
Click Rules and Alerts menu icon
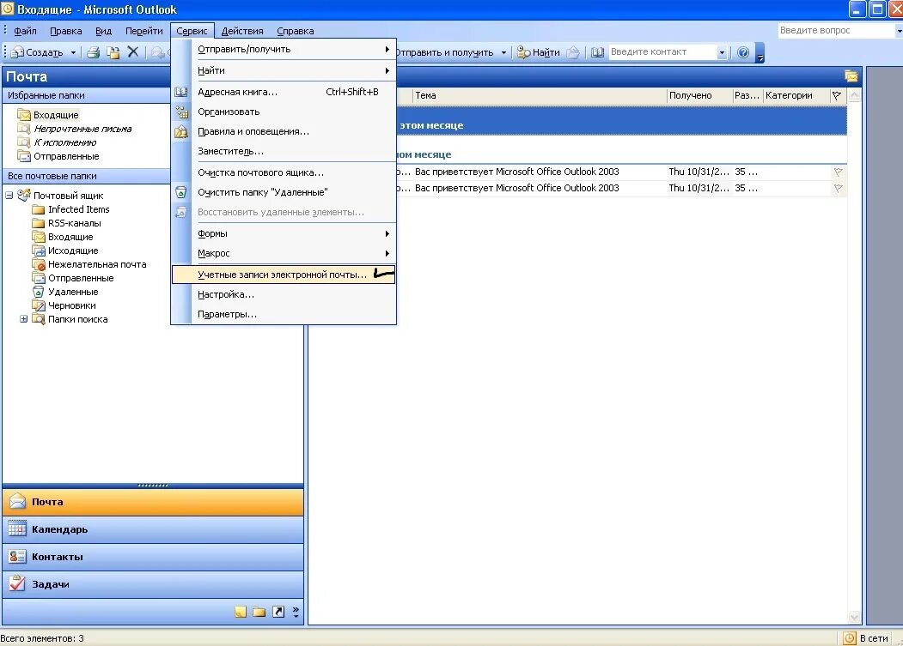[181, 132]
